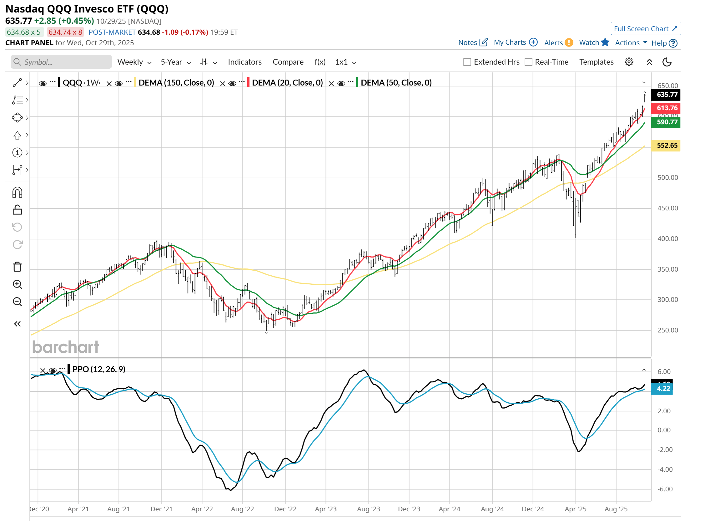Open the Indicators menu

point(244,62)
